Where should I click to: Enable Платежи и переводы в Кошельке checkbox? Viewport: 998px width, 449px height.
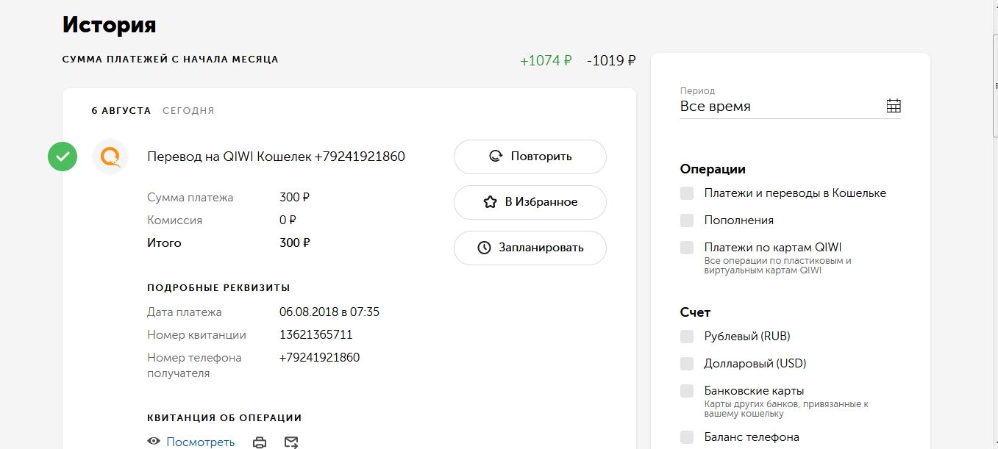687,193
